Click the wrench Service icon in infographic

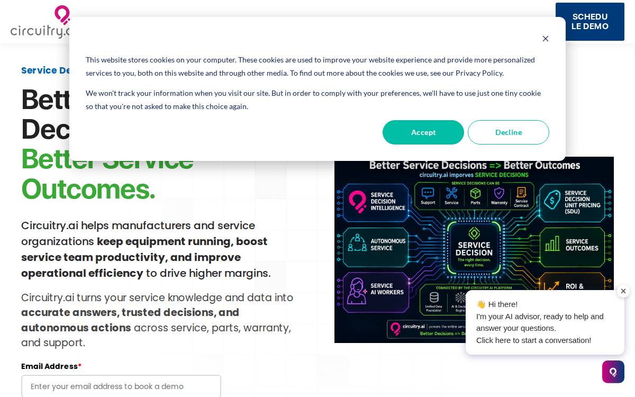coord(451,196)
